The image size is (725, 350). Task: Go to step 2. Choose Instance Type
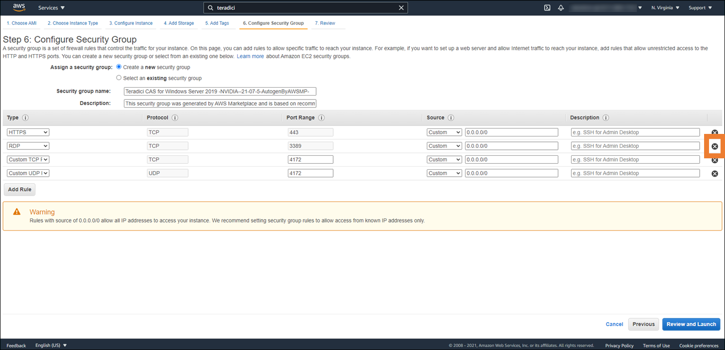click(73, 23)
